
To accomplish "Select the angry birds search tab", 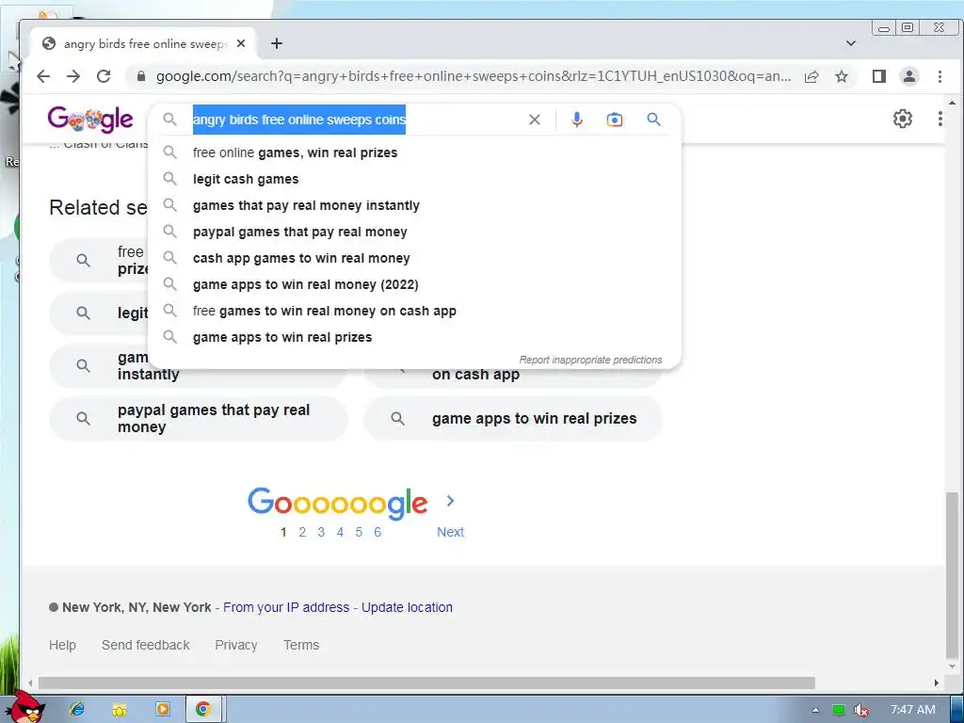I will [x=144, y=43].
